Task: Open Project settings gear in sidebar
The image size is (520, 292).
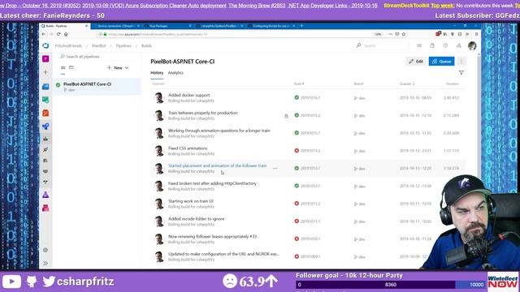Action: [45, 250]
